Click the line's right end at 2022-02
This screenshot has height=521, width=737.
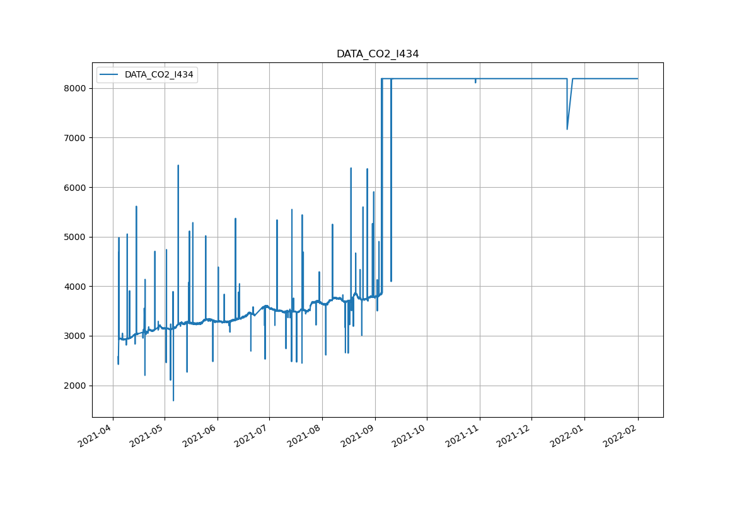637,79
